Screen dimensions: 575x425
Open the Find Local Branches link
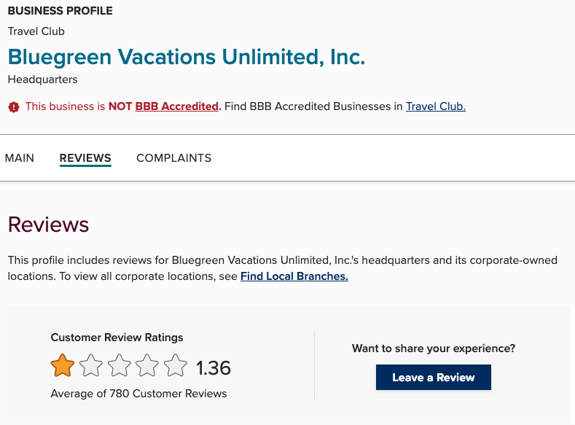[294, 276]
